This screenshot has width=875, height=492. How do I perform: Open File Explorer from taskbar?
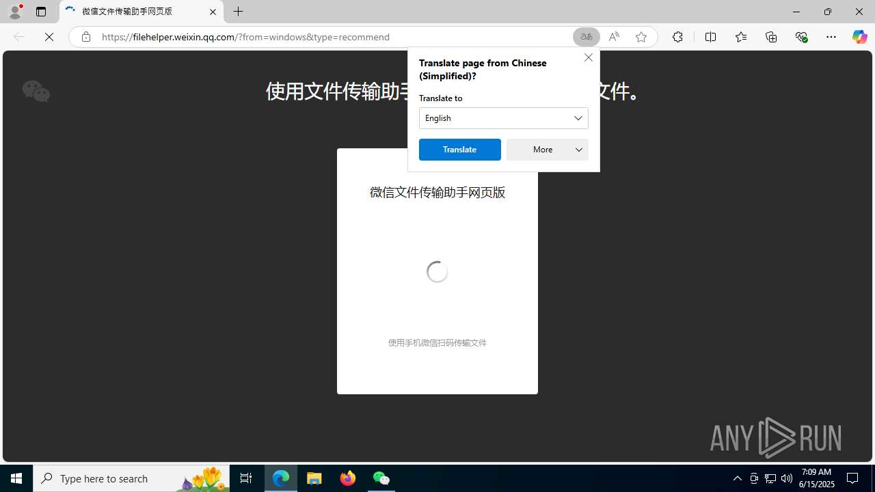tap(314, 478)
